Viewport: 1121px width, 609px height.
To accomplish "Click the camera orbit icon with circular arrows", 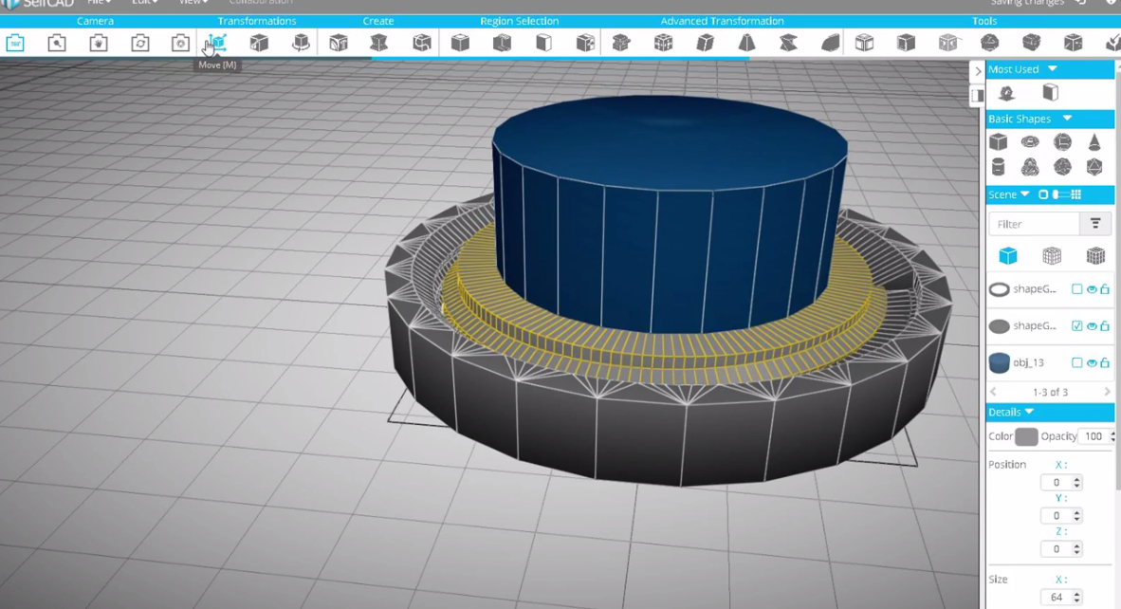I will coord(140,43).
